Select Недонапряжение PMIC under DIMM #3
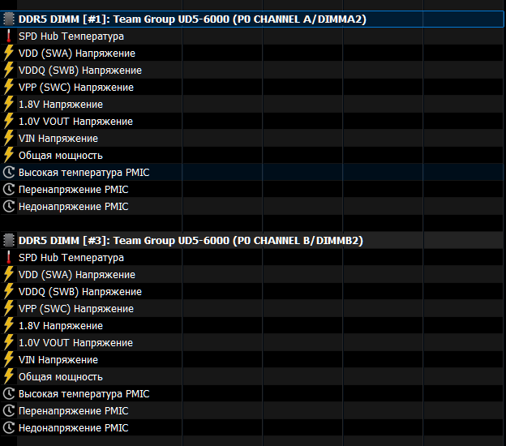 pyautogui.click(x=73, y=428)
